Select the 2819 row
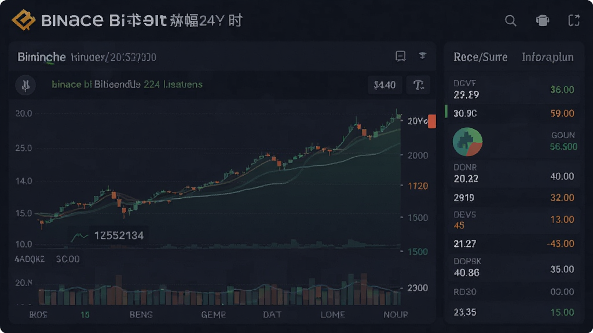593x333 pixels. coord(514,198)
